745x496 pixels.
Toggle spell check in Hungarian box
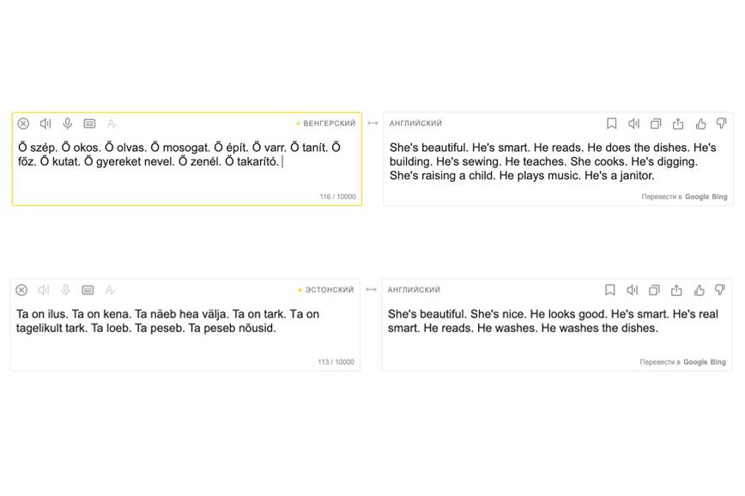112,124
